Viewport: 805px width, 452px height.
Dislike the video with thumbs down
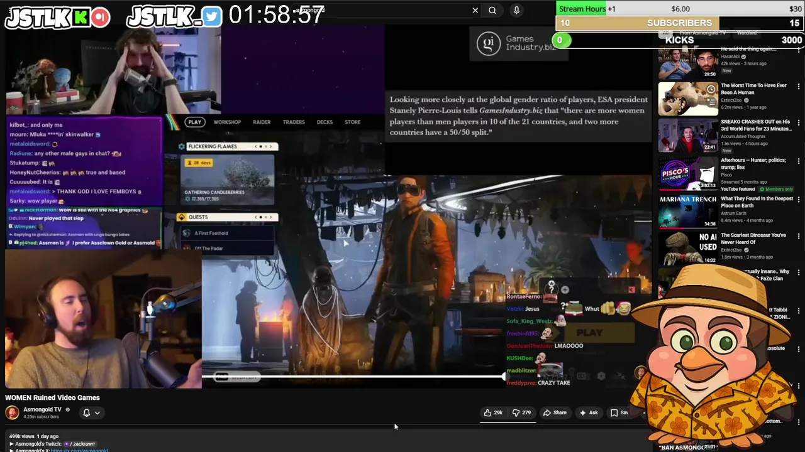click(521, 412)
